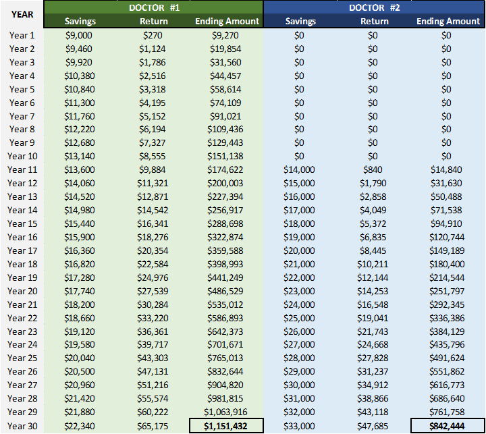Click Ending Amount header under Doctor #1
486x434 pixels.
coord(227,22)
